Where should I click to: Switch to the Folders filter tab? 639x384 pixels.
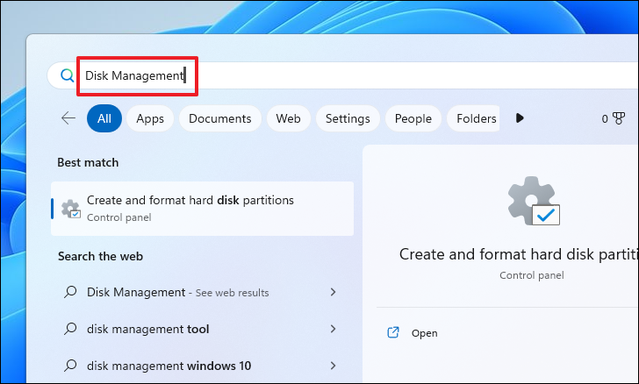point(474,118)
